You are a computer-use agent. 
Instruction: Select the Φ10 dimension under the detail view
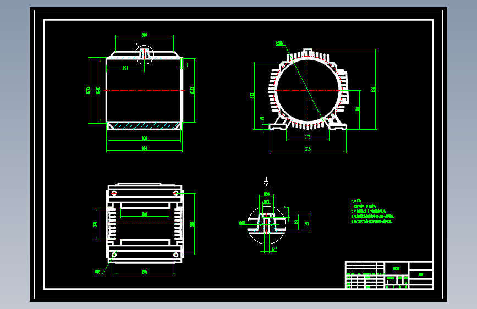click(x=275, y=250)
